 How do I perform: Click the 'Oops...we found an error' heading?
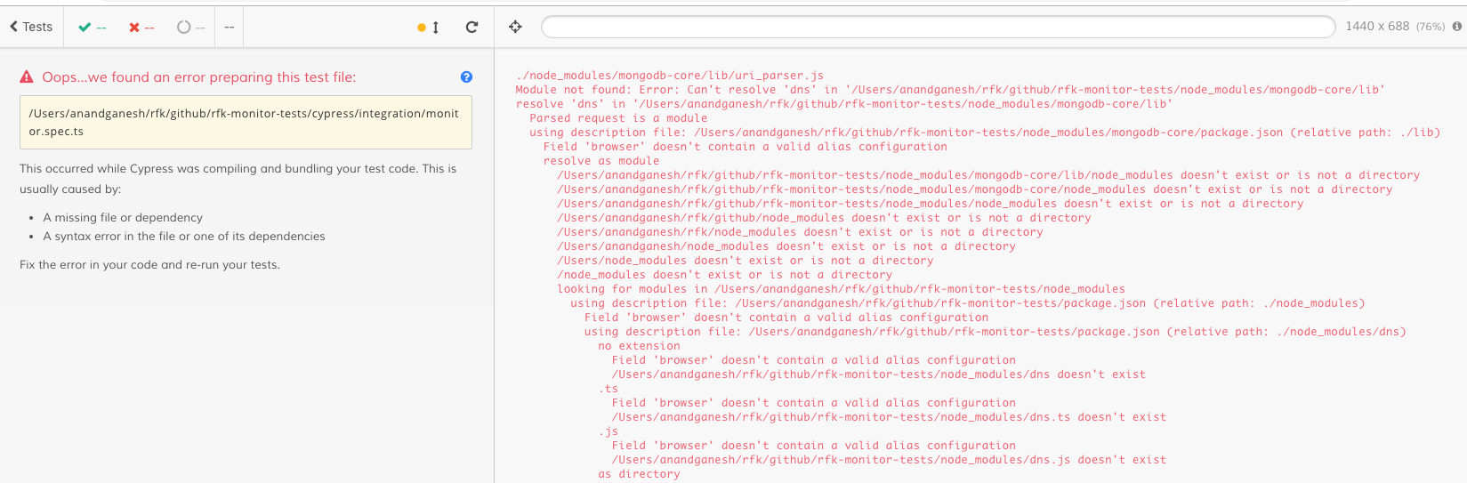click(x=199, y=77)
